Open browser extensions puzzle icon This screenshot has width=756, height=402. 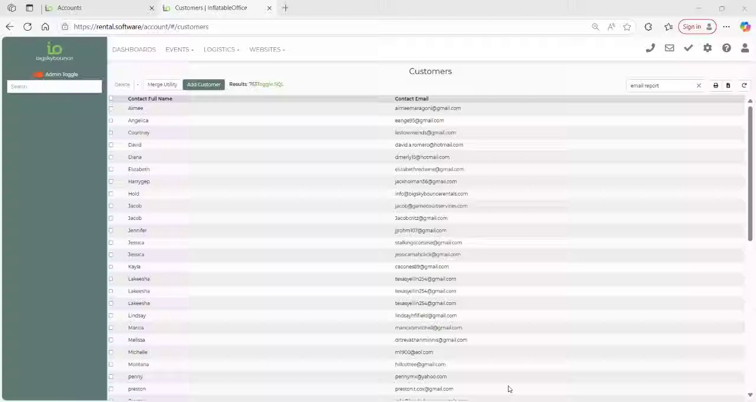point(649,27)
